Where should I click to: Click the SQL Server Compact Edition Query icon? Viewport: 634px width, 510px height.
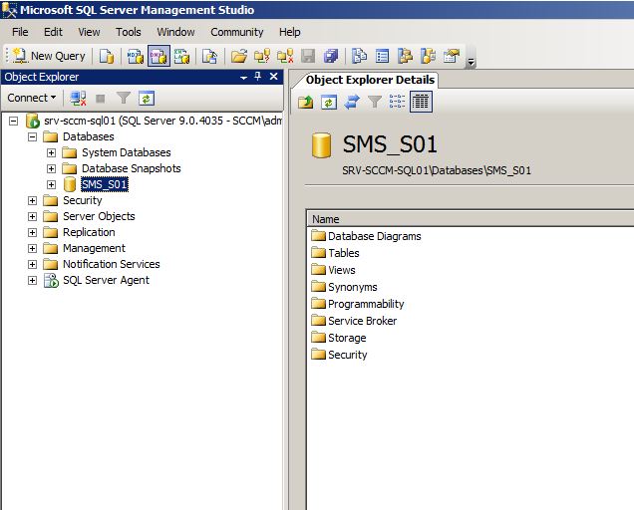click(x=210, y=56)
